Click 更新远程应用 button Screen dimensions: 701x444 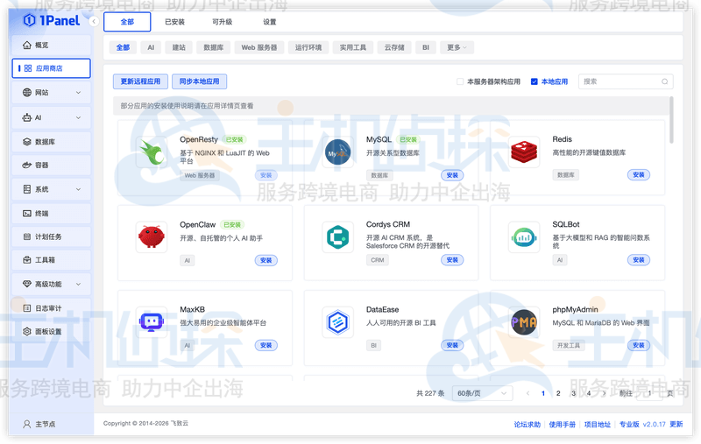tap(140, 81)
